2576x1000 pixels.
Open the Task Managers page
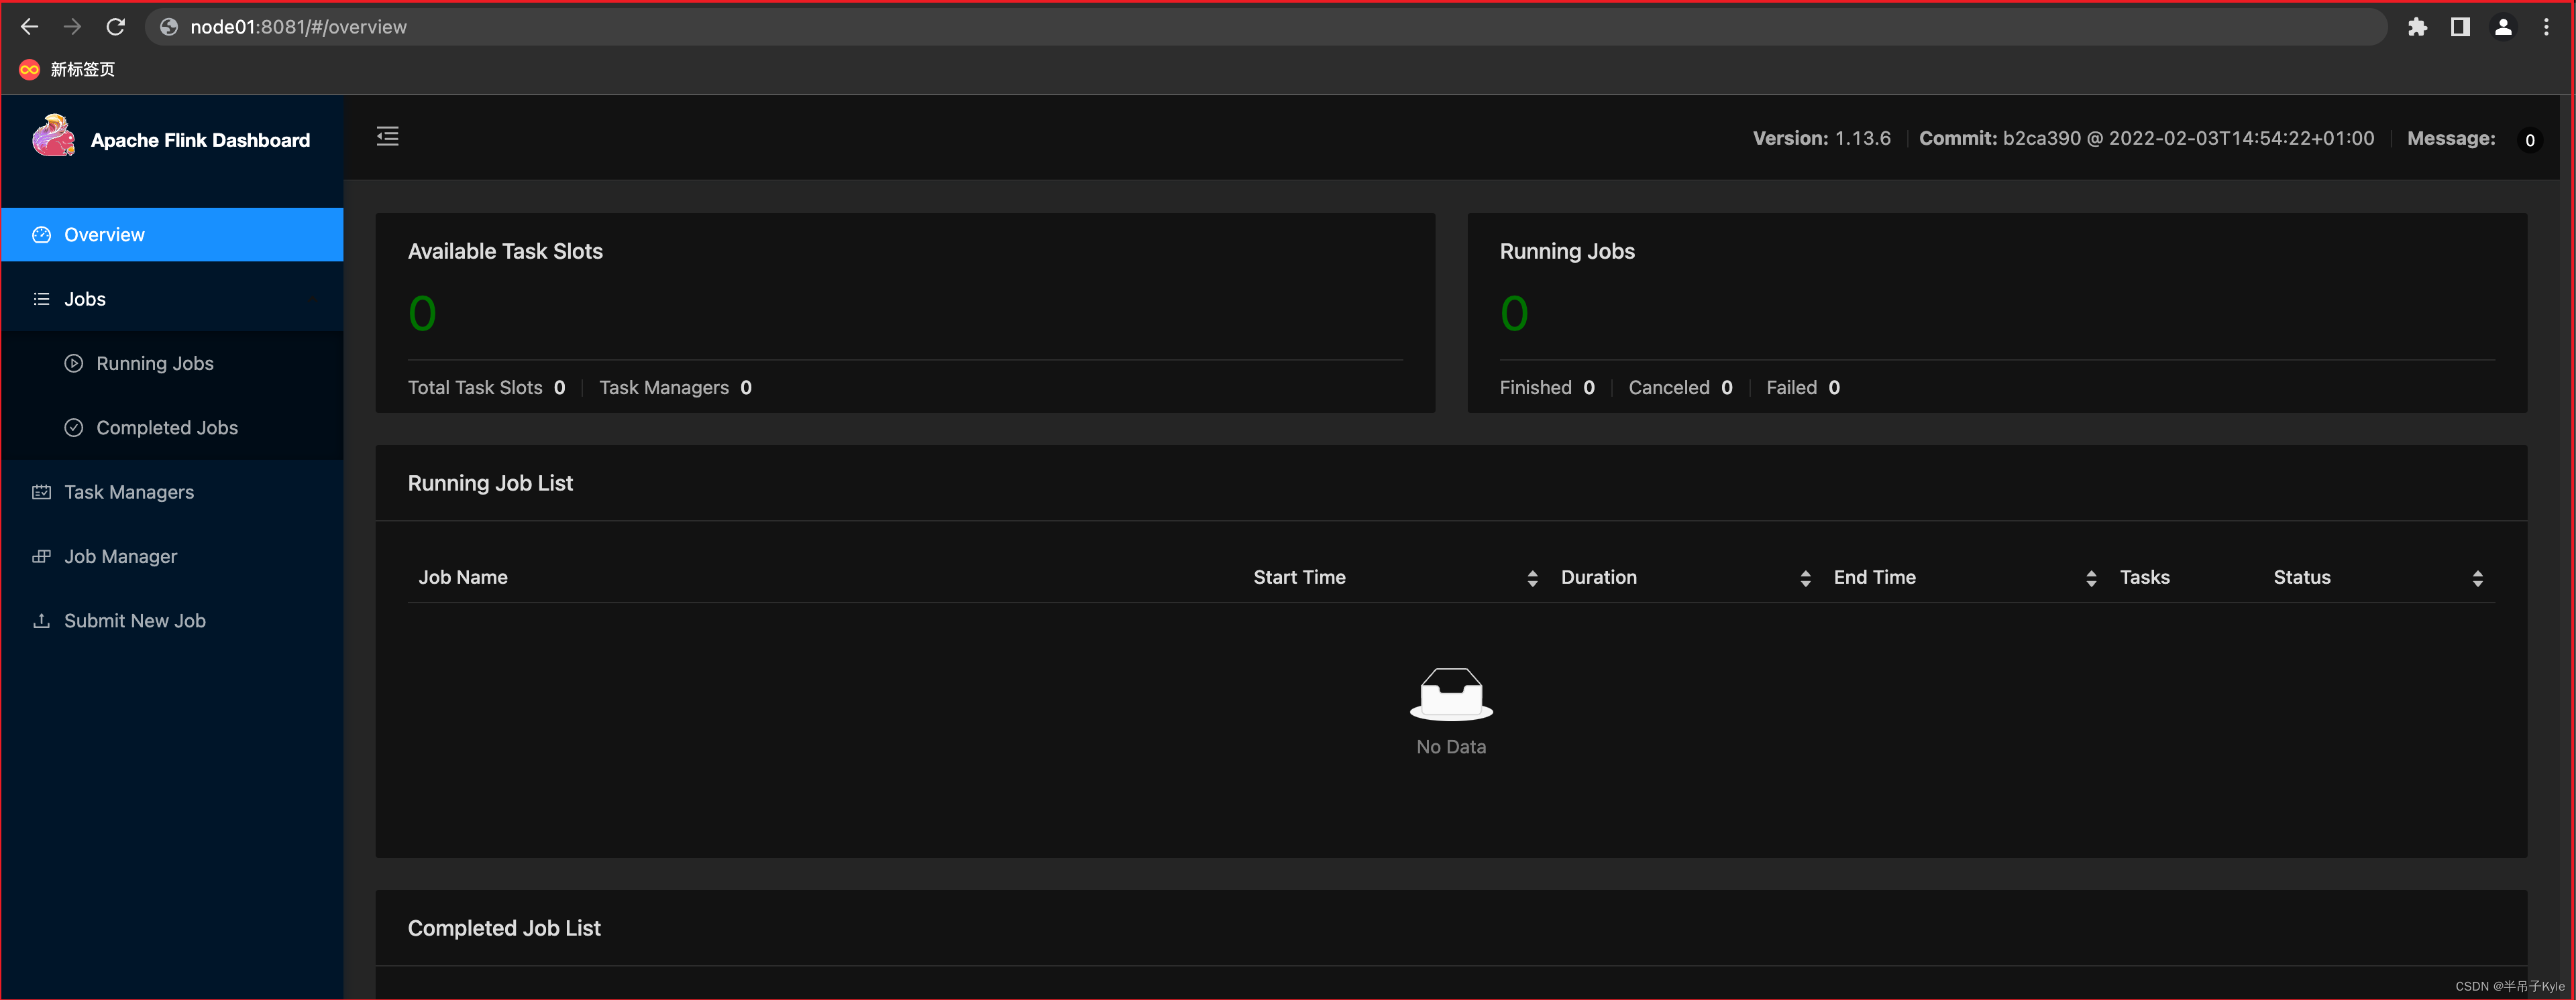click(x=129, y=493)
